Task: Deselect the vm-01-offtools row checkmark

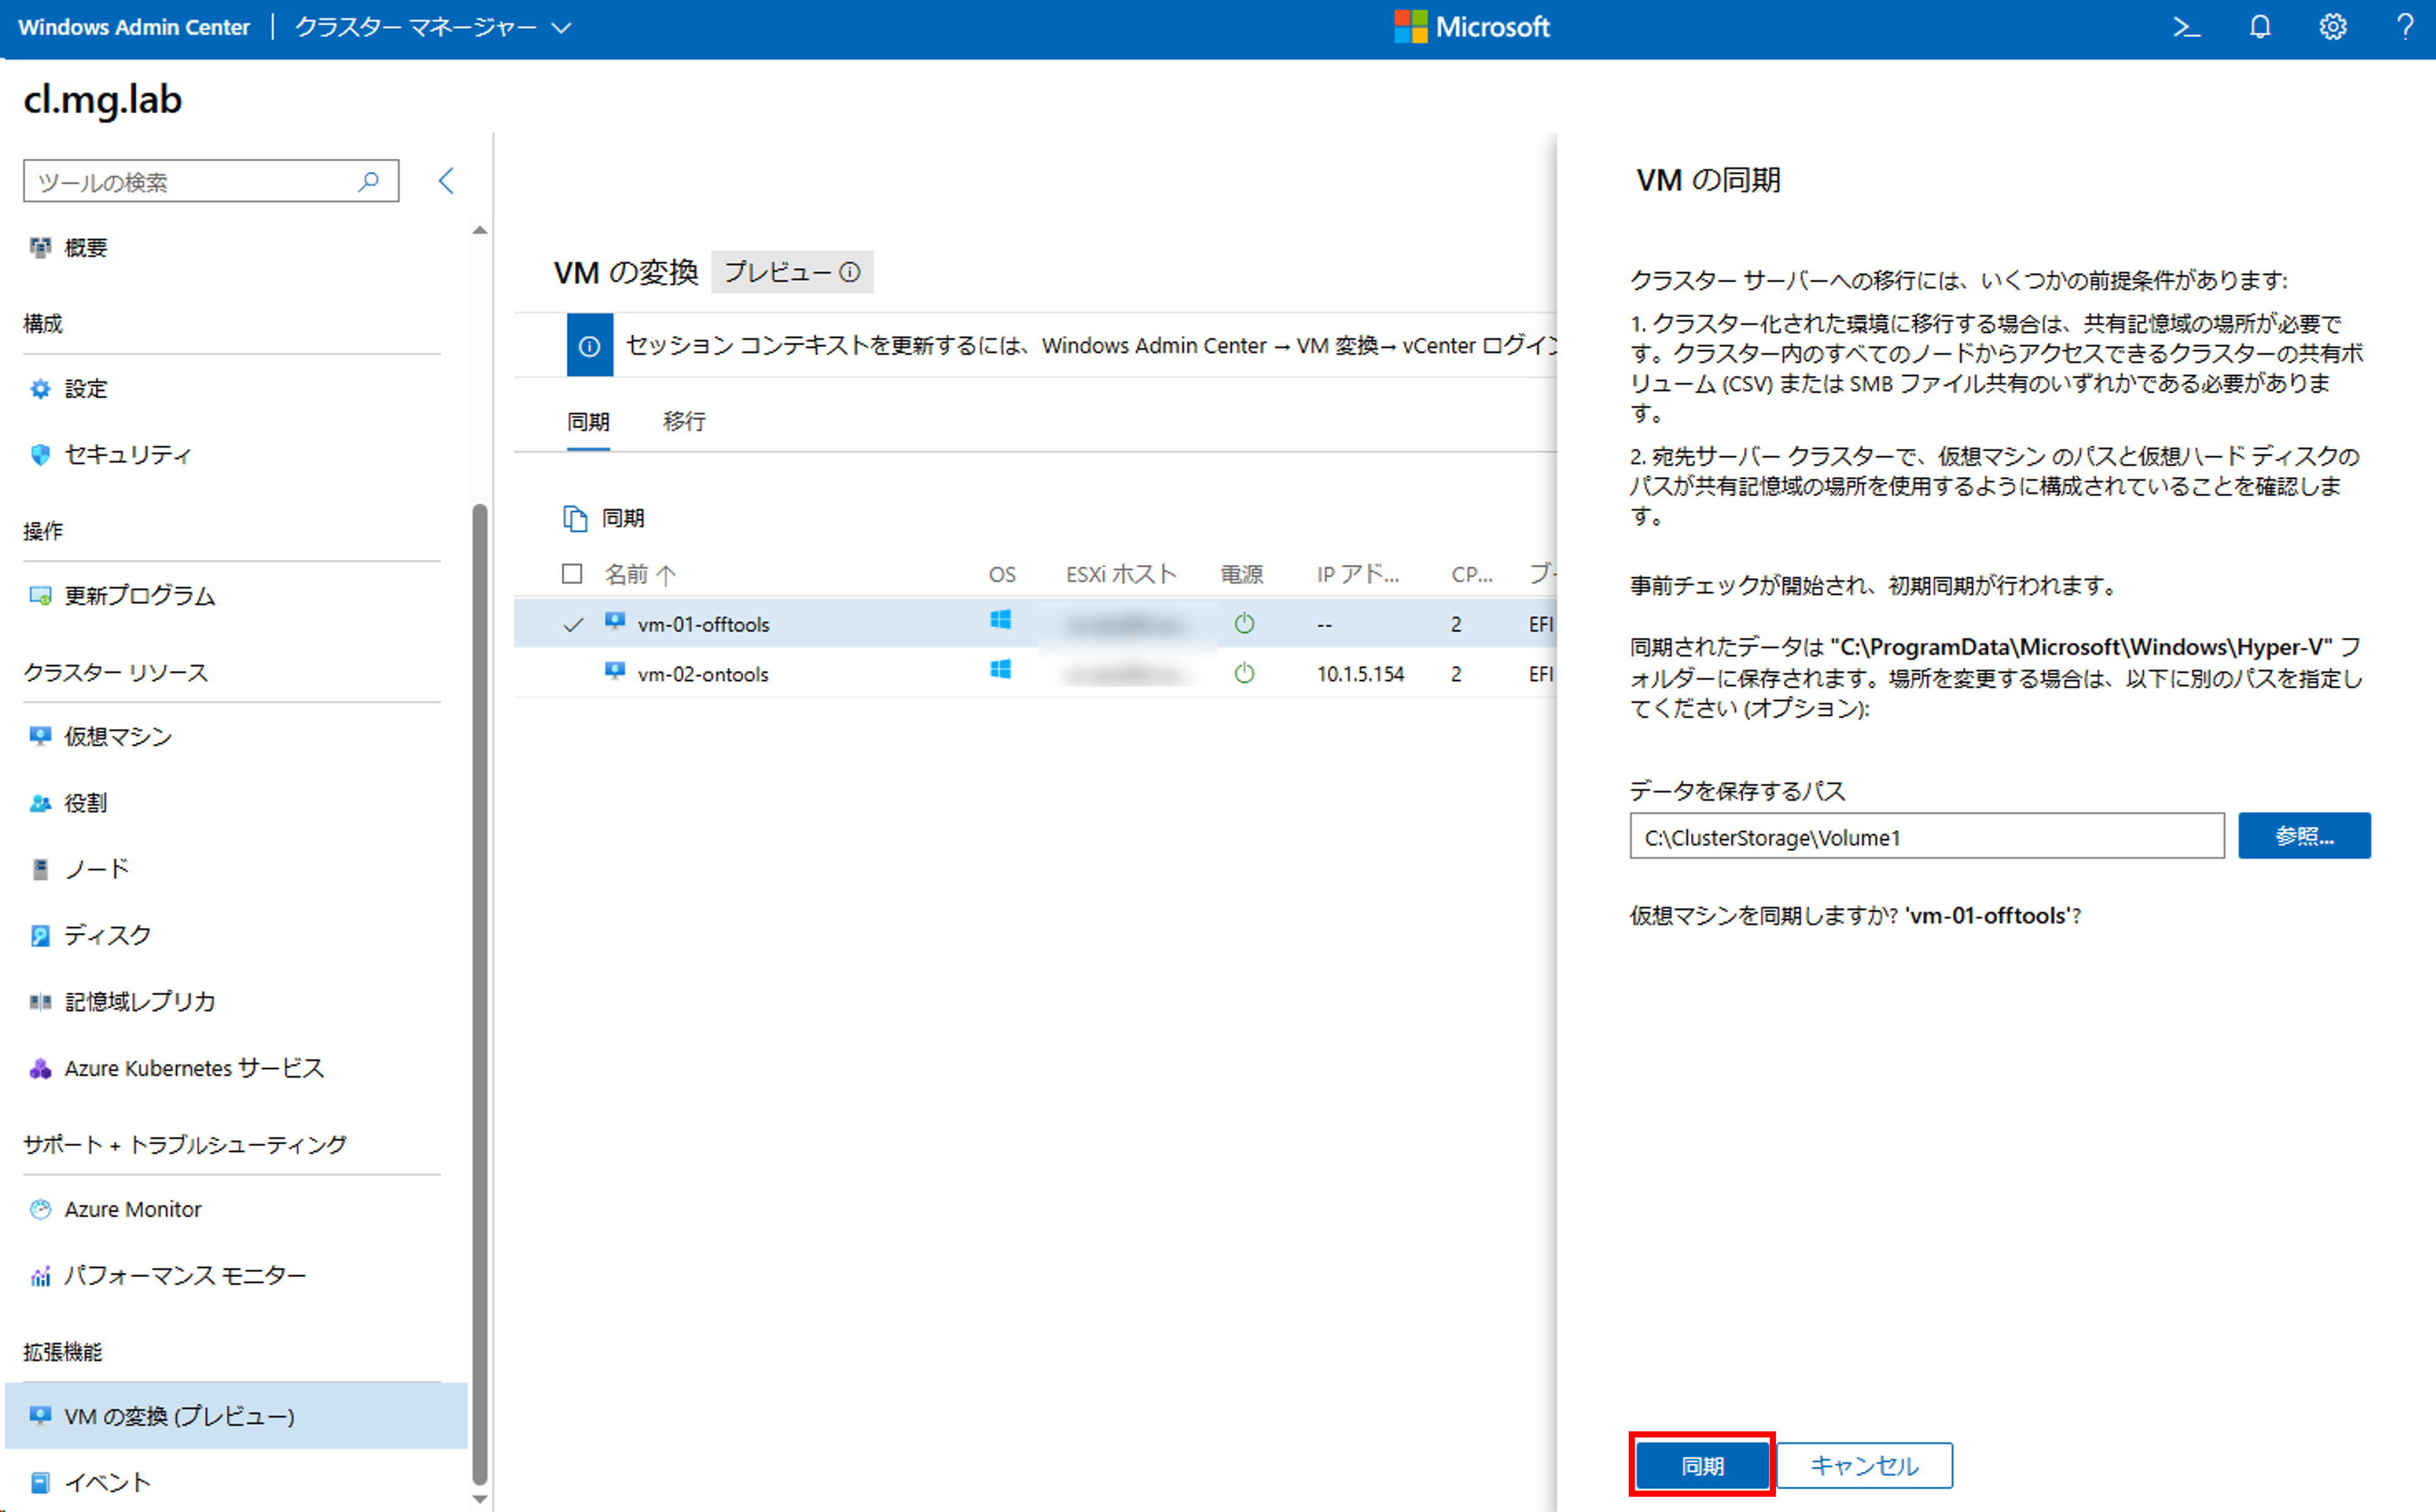Action: [x=573, y=624]
